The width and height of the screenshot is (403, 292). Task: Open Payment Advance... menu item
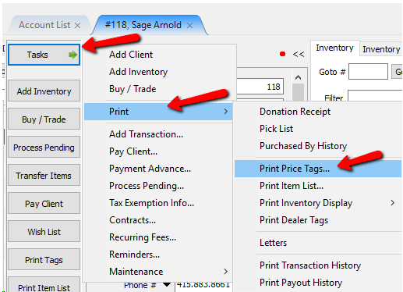(150, 169)
